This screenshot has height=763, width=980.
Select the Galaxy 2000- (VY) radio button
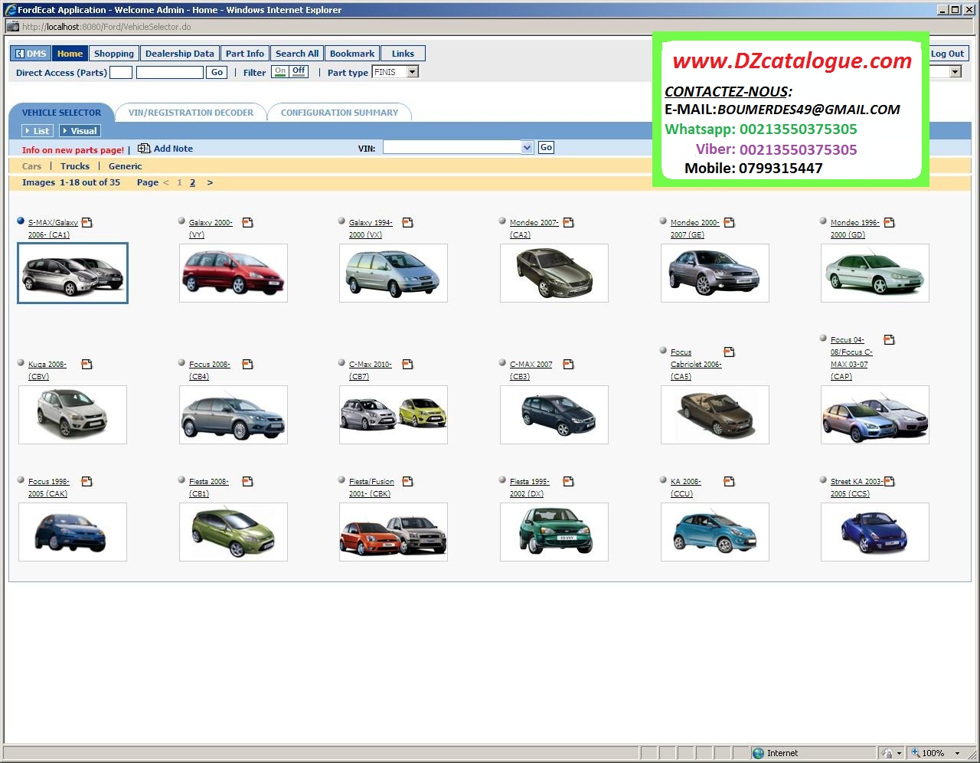coord(181,221)
